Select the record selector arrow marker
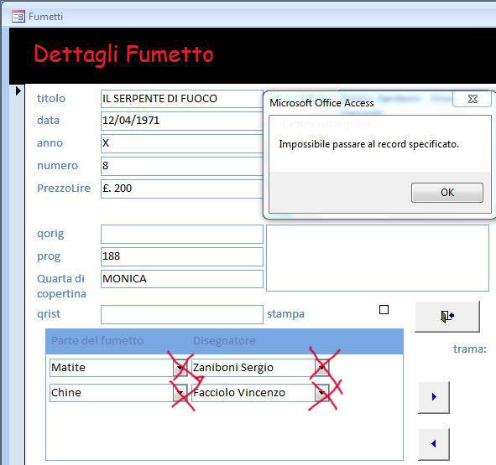This screenshot has height=465, width=496. [x=18, y=91]
